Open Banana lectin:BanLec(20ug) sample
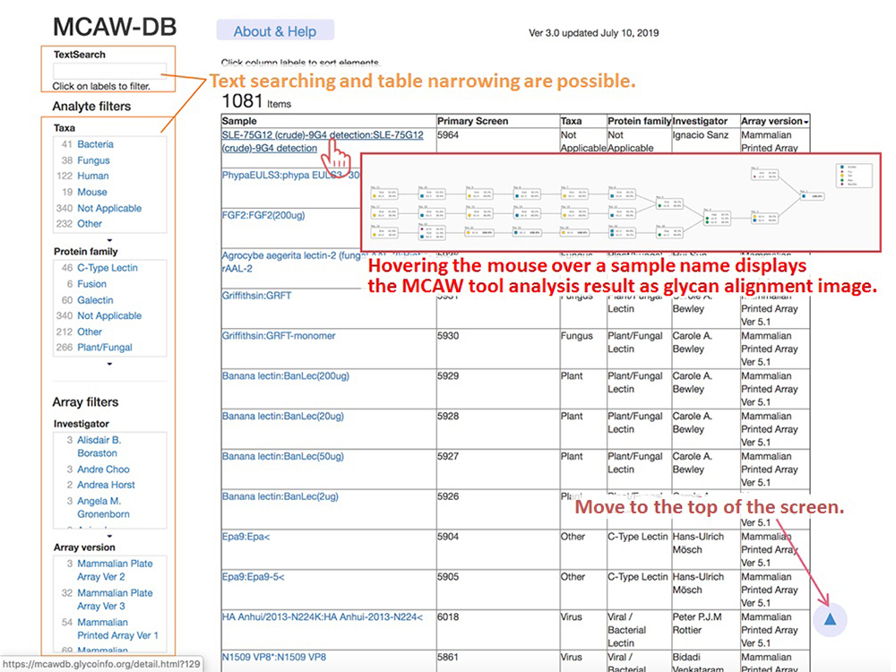Screen dimensions: 896x672 point(283,416)
